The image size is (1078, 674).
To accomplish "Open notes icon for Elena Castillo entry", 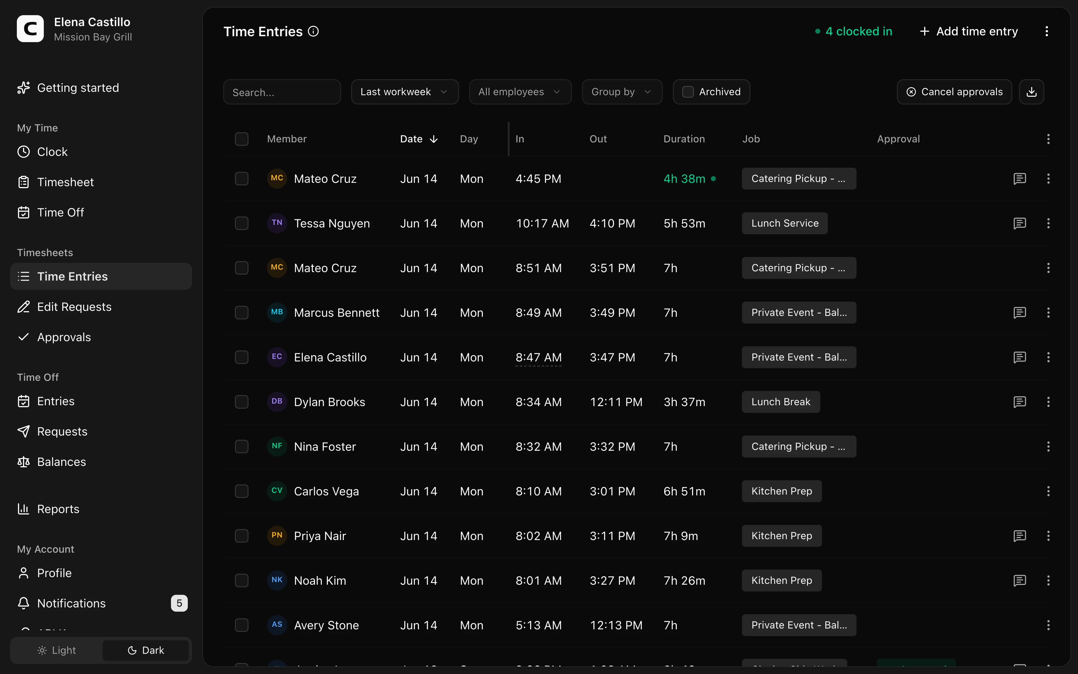I will [1020, 357].
